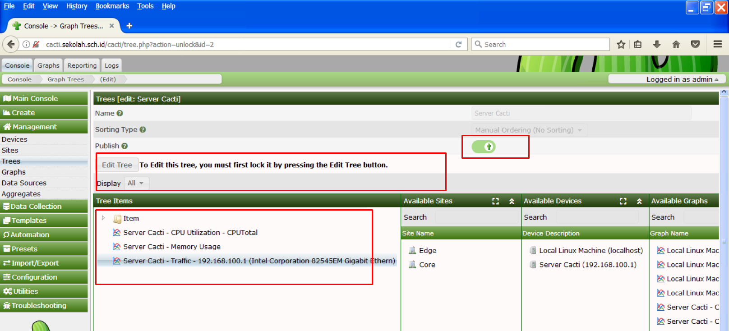Select Server Cacti - Memory Usage item
The width and height of the screenshot is (729, 331).
[x=171, y=247]
